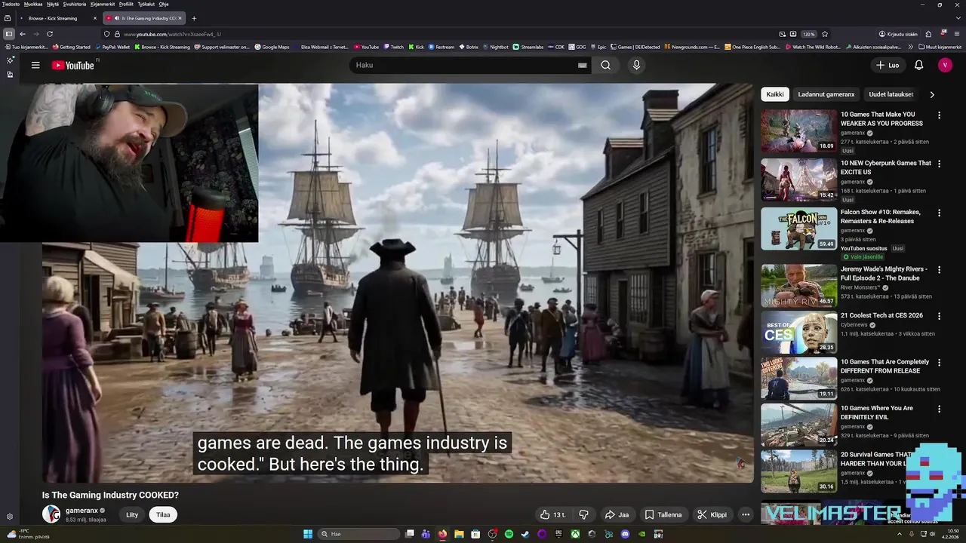Open the Näytä menu

(x=53, y=4)
